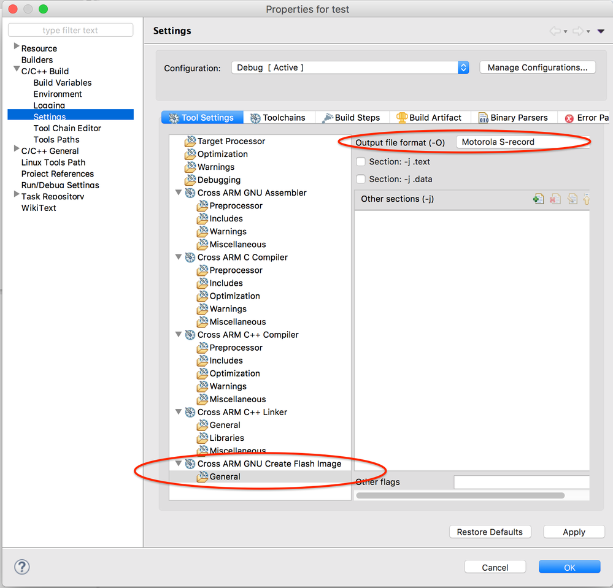
Task: Select Builders in the sidebar
Action: pyautogui.click(x=37, y=59)
